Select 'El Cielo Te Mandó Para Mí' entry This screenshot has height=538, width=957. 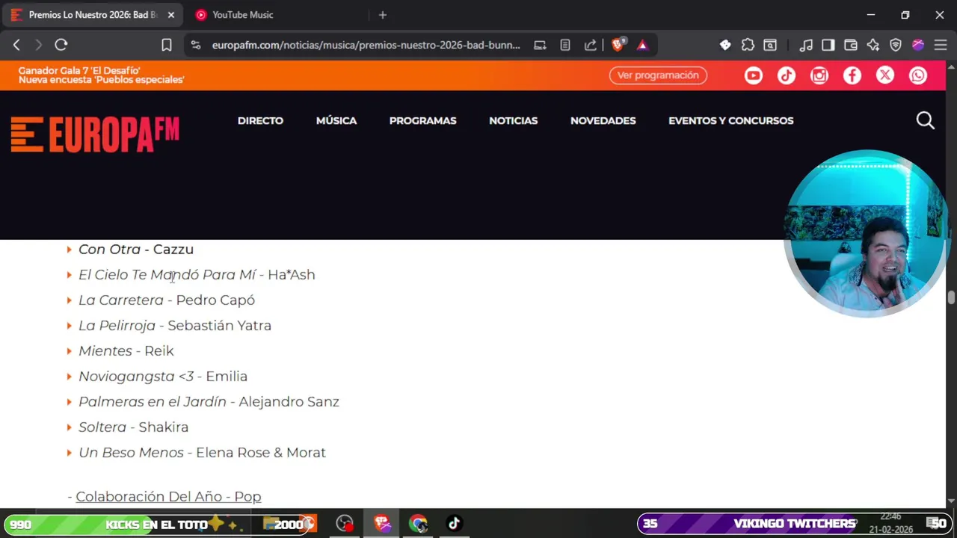point(197,275)
